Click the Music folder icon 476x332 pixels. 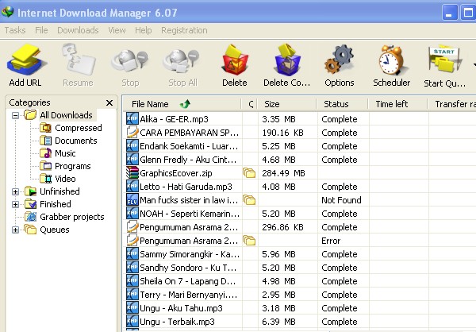coord(45,153)
